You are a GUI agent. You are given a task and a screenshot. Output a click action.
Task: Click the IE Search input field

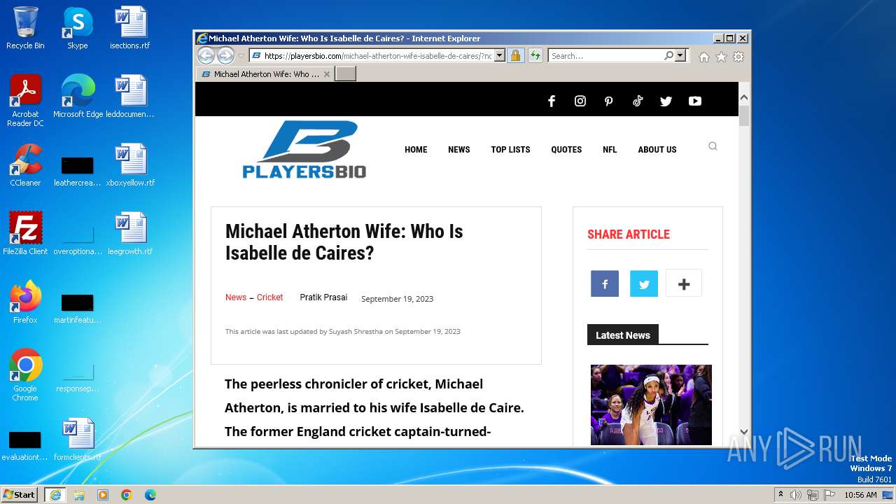pos(606,56)
